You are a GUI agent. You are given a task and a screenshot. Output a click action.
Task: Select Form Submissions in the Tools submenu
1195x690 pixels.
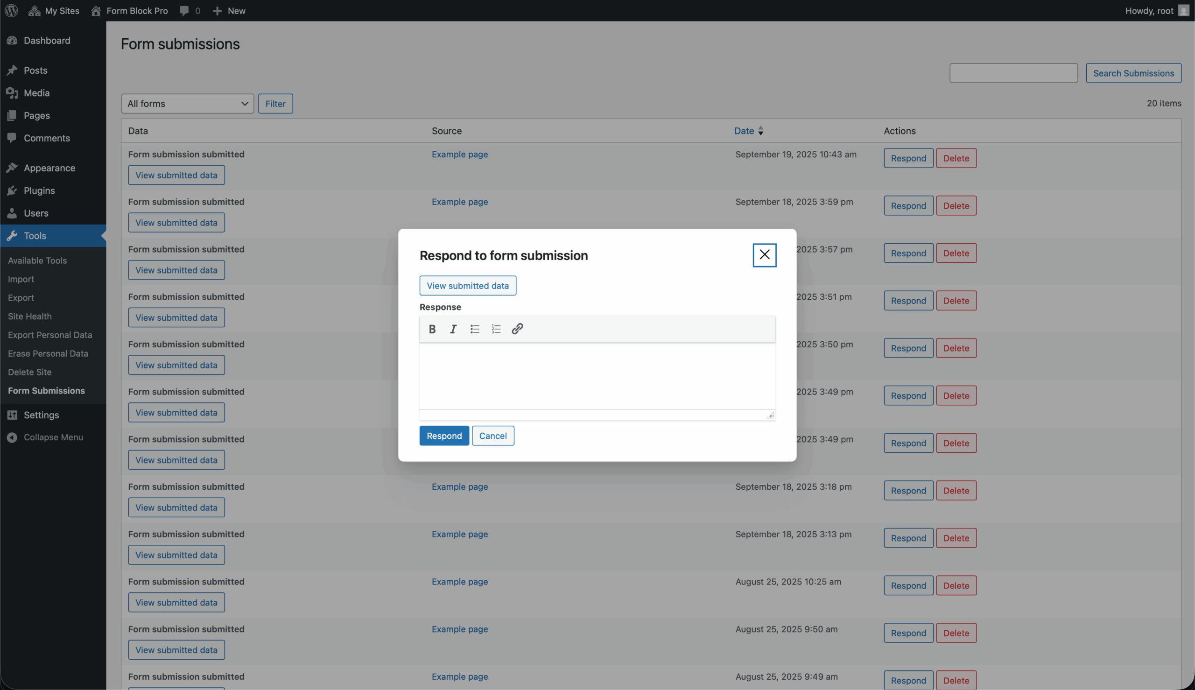point(46,390)
